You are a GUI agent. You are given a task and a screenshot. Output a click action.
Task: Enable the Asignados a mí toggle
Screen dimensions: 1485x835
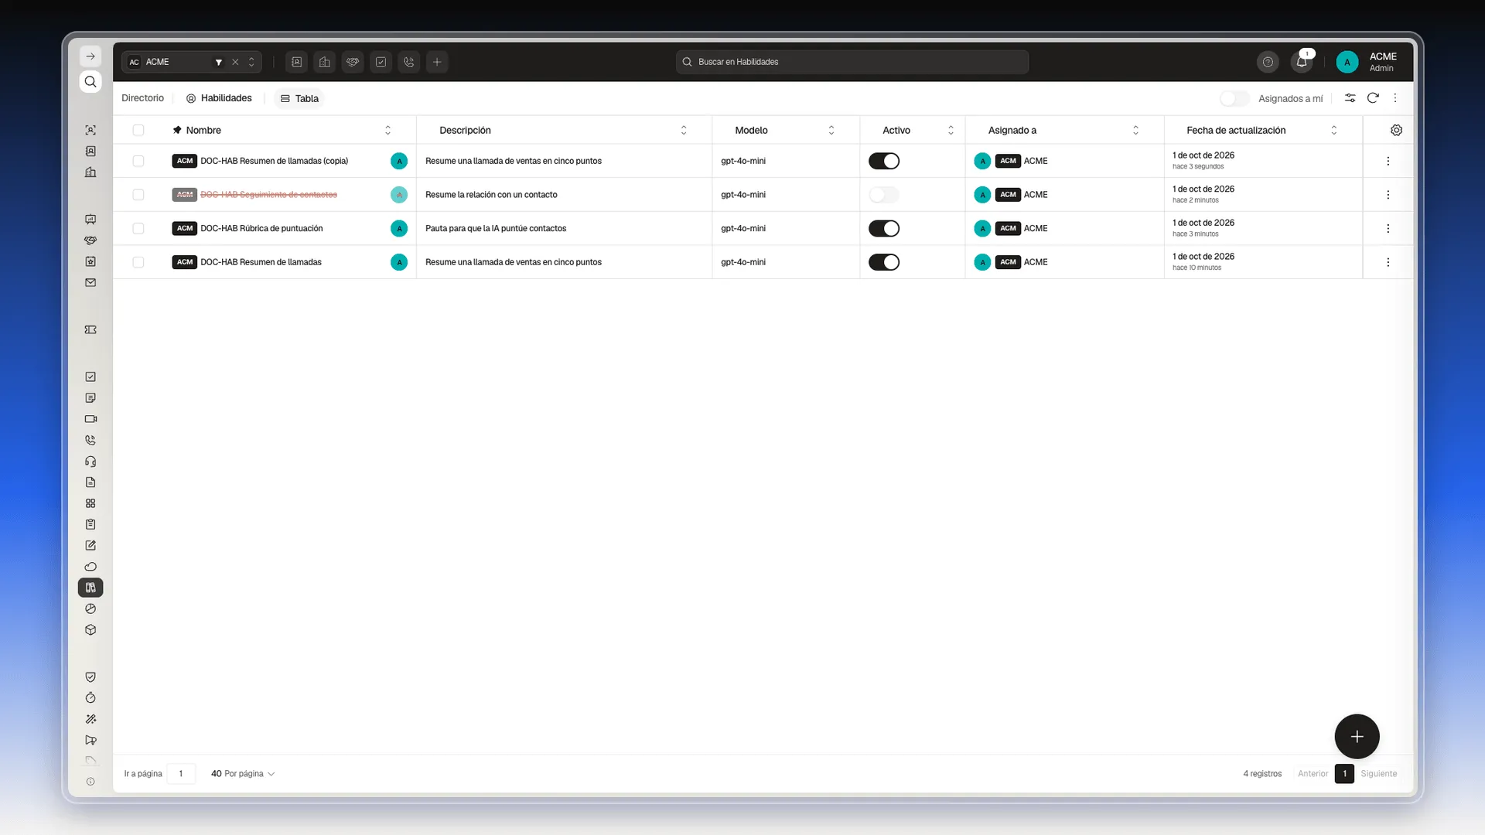click(x=1234, y=98)
